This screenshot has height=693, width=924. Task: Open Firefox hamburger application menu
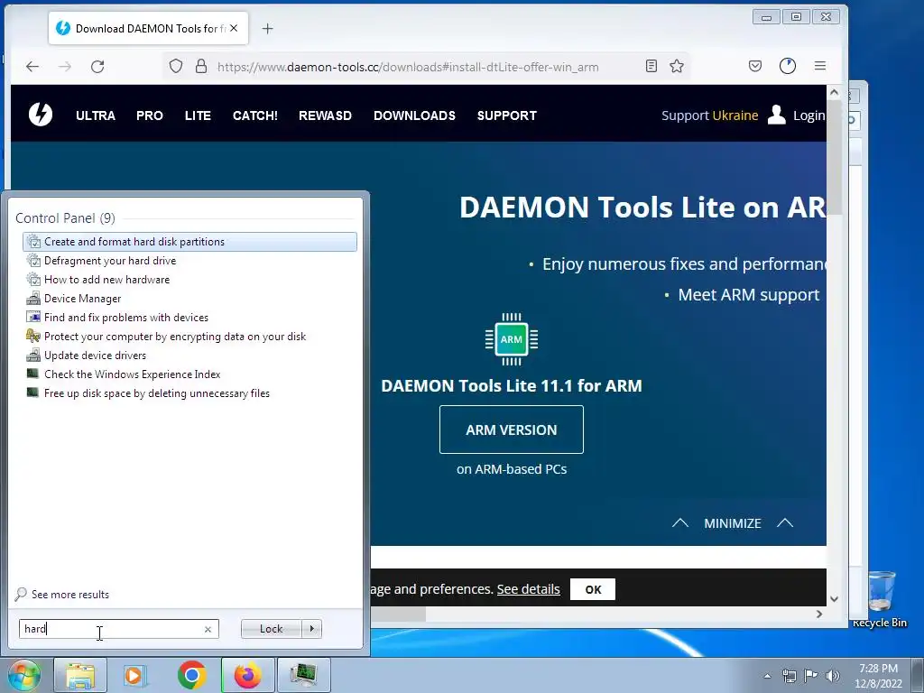pos(819,66)
